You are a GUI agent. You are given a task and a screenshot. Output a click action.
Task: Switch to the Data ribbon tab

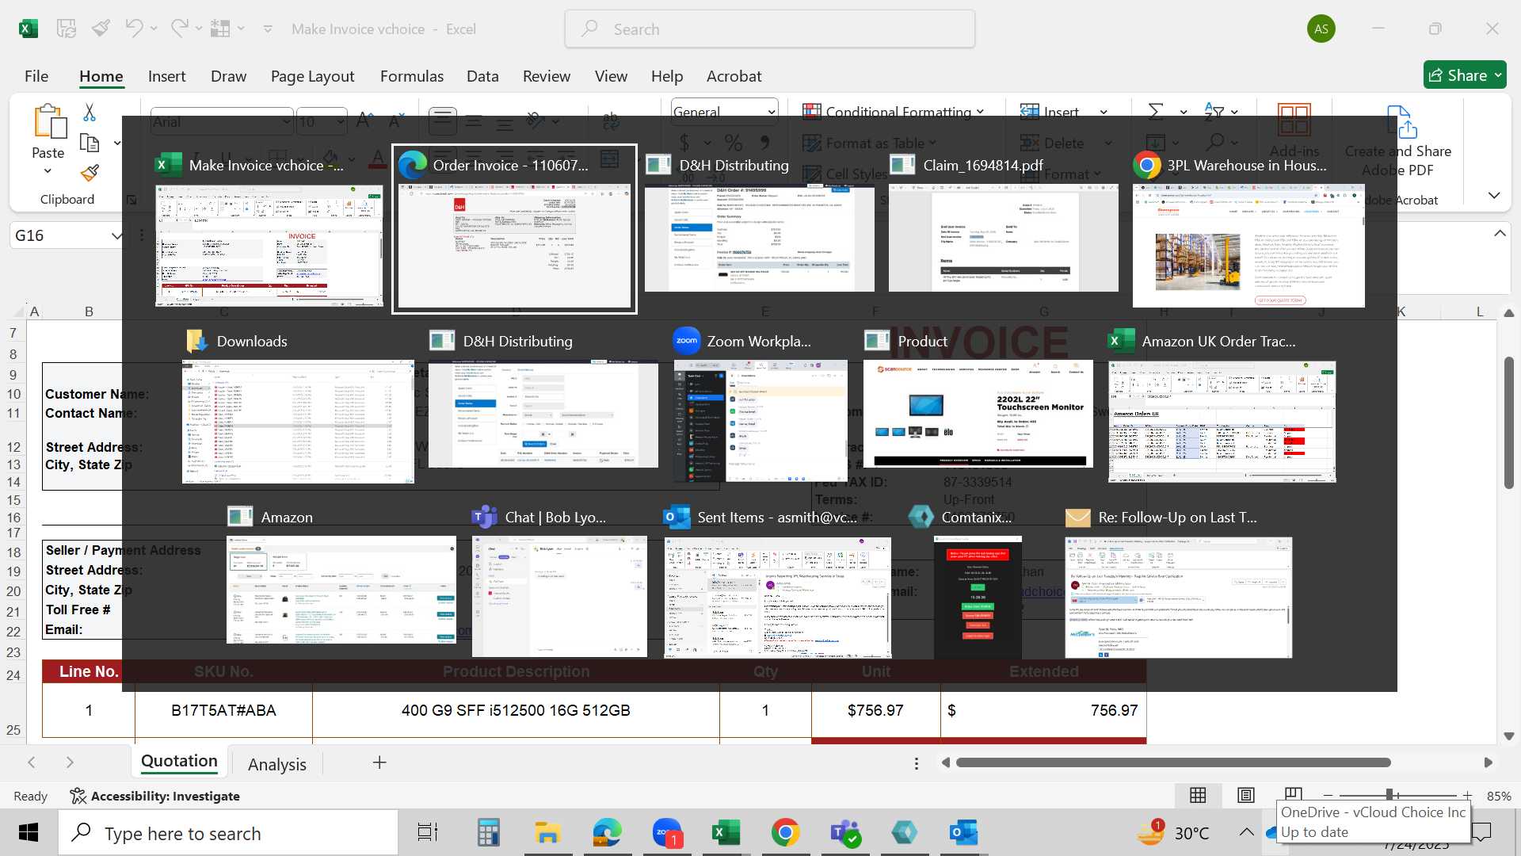[482, 76]
